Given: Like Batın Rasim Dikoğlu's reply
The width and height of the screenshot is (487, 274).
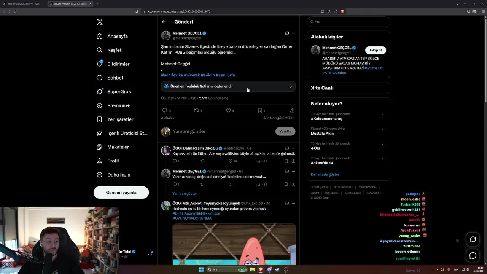Looking at the screenshot, I should (230, 161).
